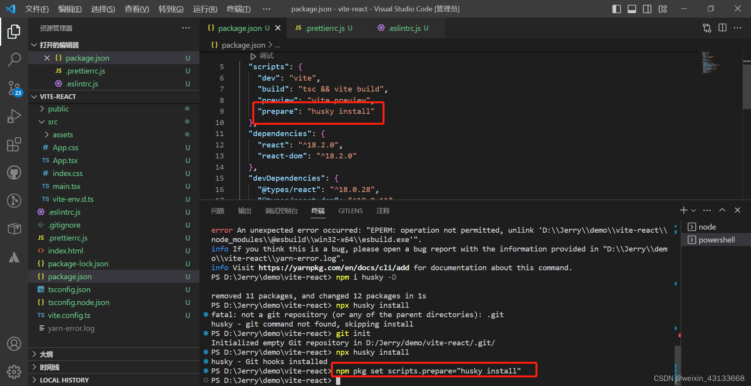Toggle bottom panel layout icon
The height and width of the screenshot is (386, 751).
(x=632, y=9)
